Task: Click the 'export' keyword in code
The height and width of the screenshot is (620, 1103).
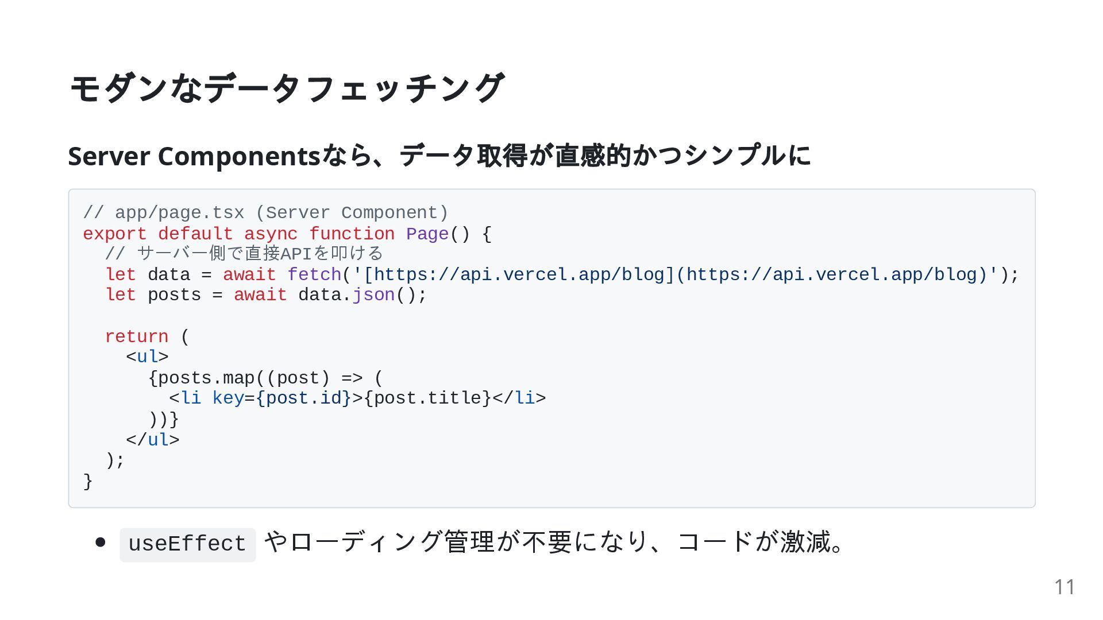Action: point(114,234)
